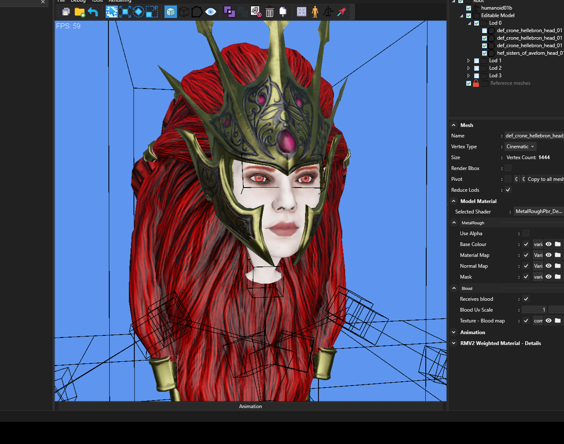Uncheck the Reduce Lods checkbox
Image resolution: width=564 pixels, height=444 pixels.
tap(508, 190)
